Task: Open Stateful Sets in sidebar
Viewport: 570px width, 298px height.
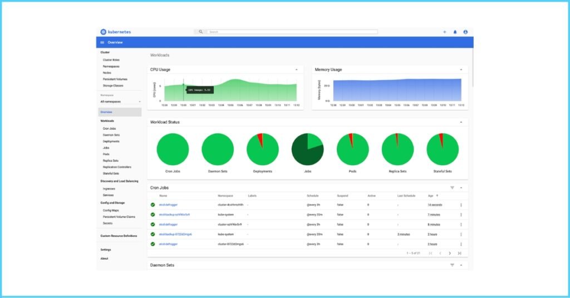Action: click(x=111, y=173)
